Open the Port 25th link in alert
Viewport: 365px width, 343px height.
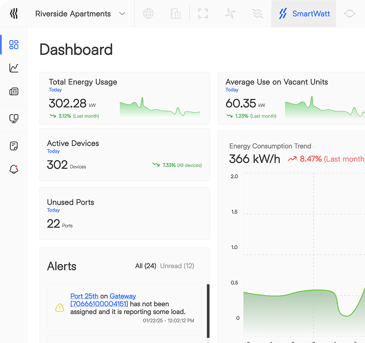pos(84,296)
